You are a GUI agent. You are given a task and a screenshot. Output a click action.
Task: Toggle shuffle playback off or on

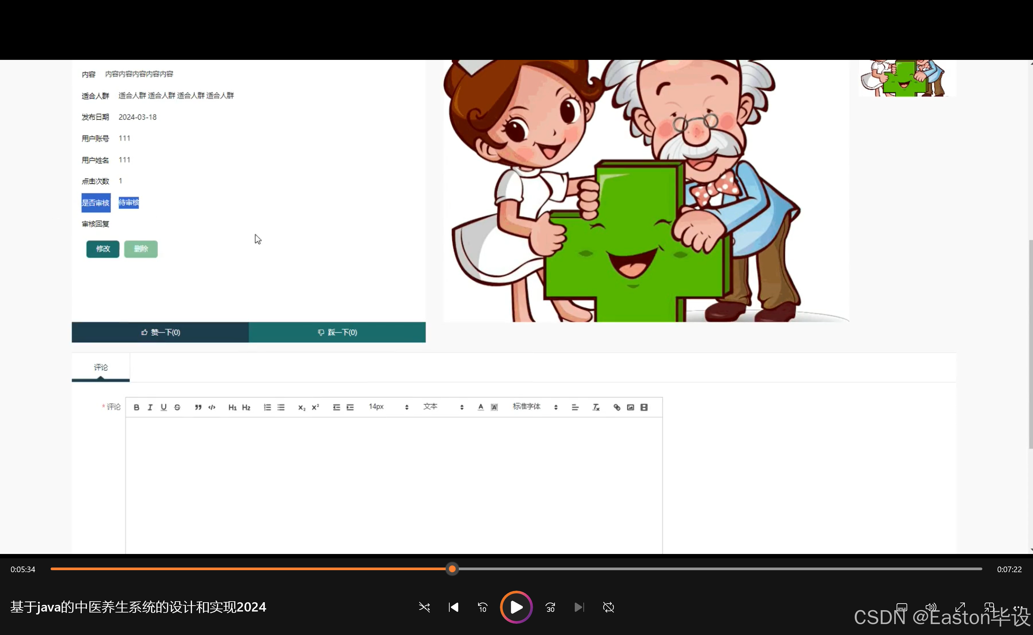coord(424,607)
